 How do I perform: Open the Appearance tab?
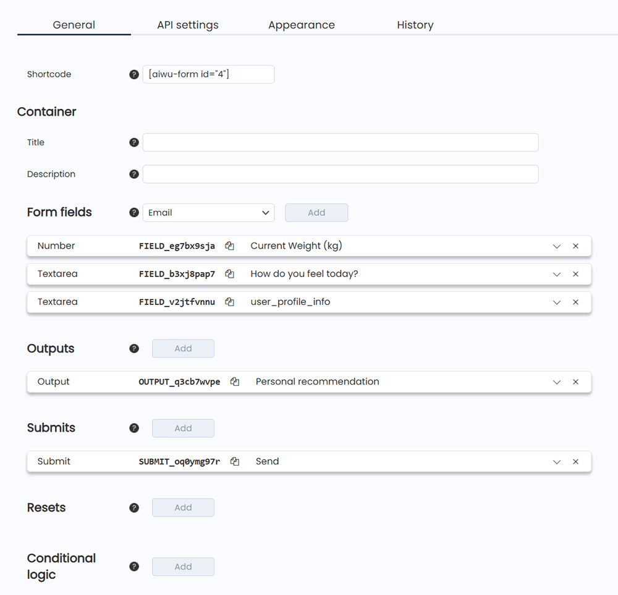pos(301,25)
